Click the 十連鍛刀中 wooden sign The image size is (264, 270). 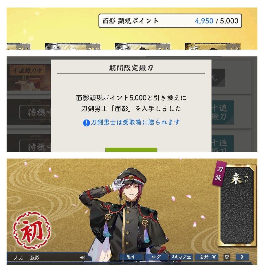pyautogui.click(x=27, y=70)
